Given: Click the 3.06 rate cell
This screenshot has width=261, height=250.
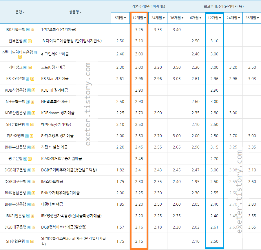Looking at the screenshot, I should pos(214,170).
